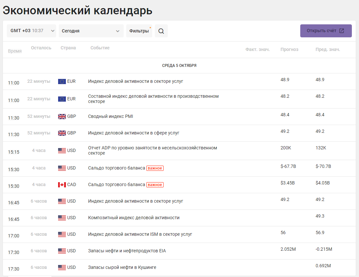Screen dimensions: 359x277
Task: Click the 15:15 time cell
Action: tap(14, 152)
